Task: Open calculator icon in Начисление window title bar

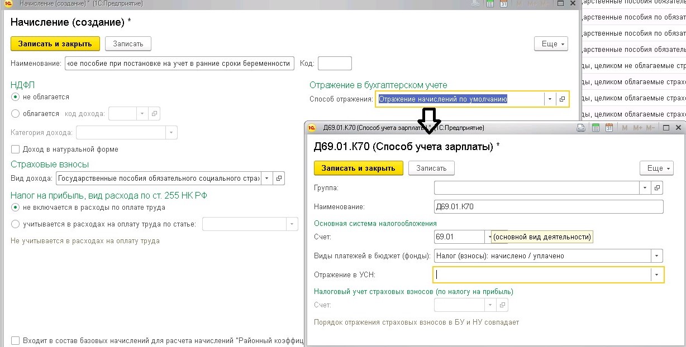Action: click(x=490, y=3)
